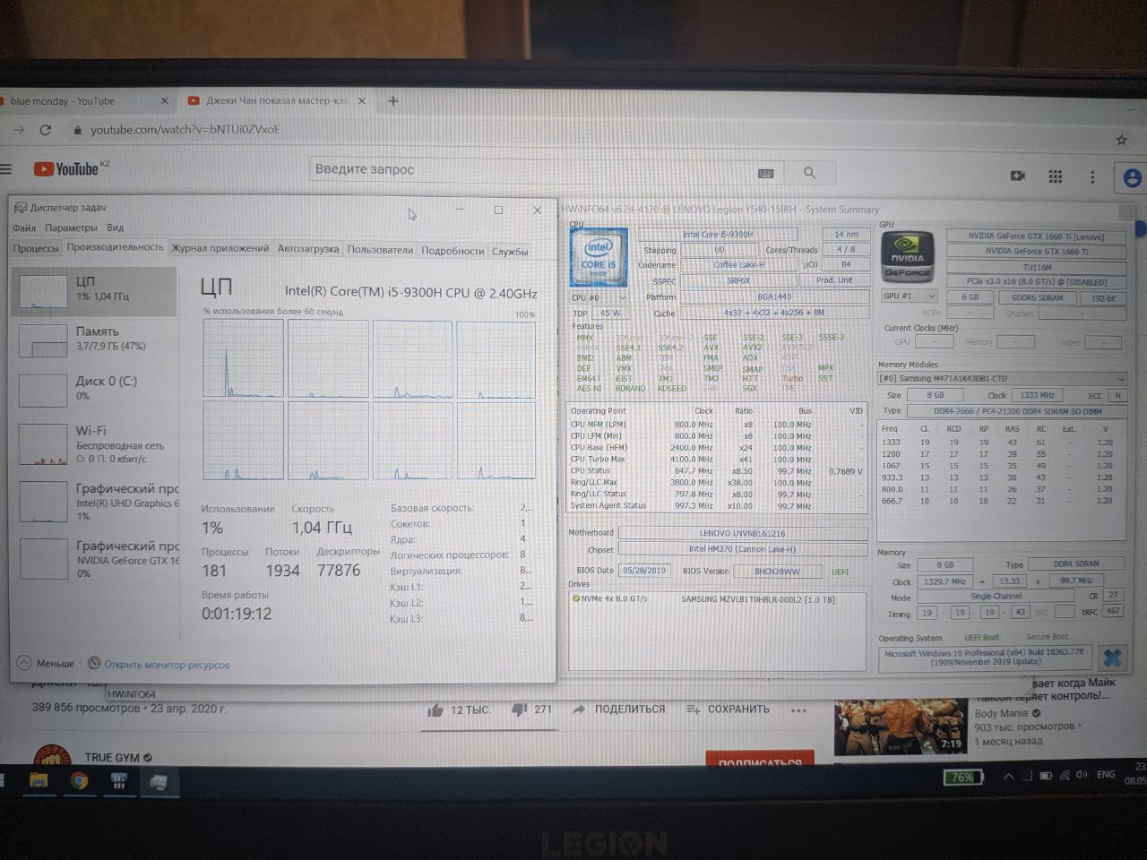The height and width of the screenshot is (860, 1147).
Task: Expand the CPU #0 dropdown in HWiNFO
Action: [599, 297]
